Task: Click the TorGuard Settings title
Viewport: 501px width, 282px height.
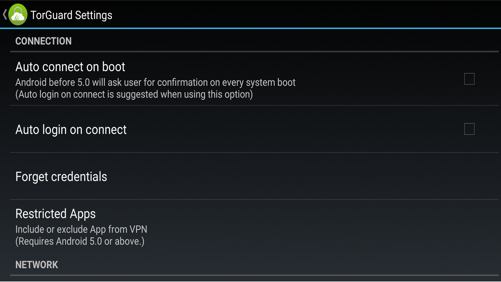Action: coord(71,15)
